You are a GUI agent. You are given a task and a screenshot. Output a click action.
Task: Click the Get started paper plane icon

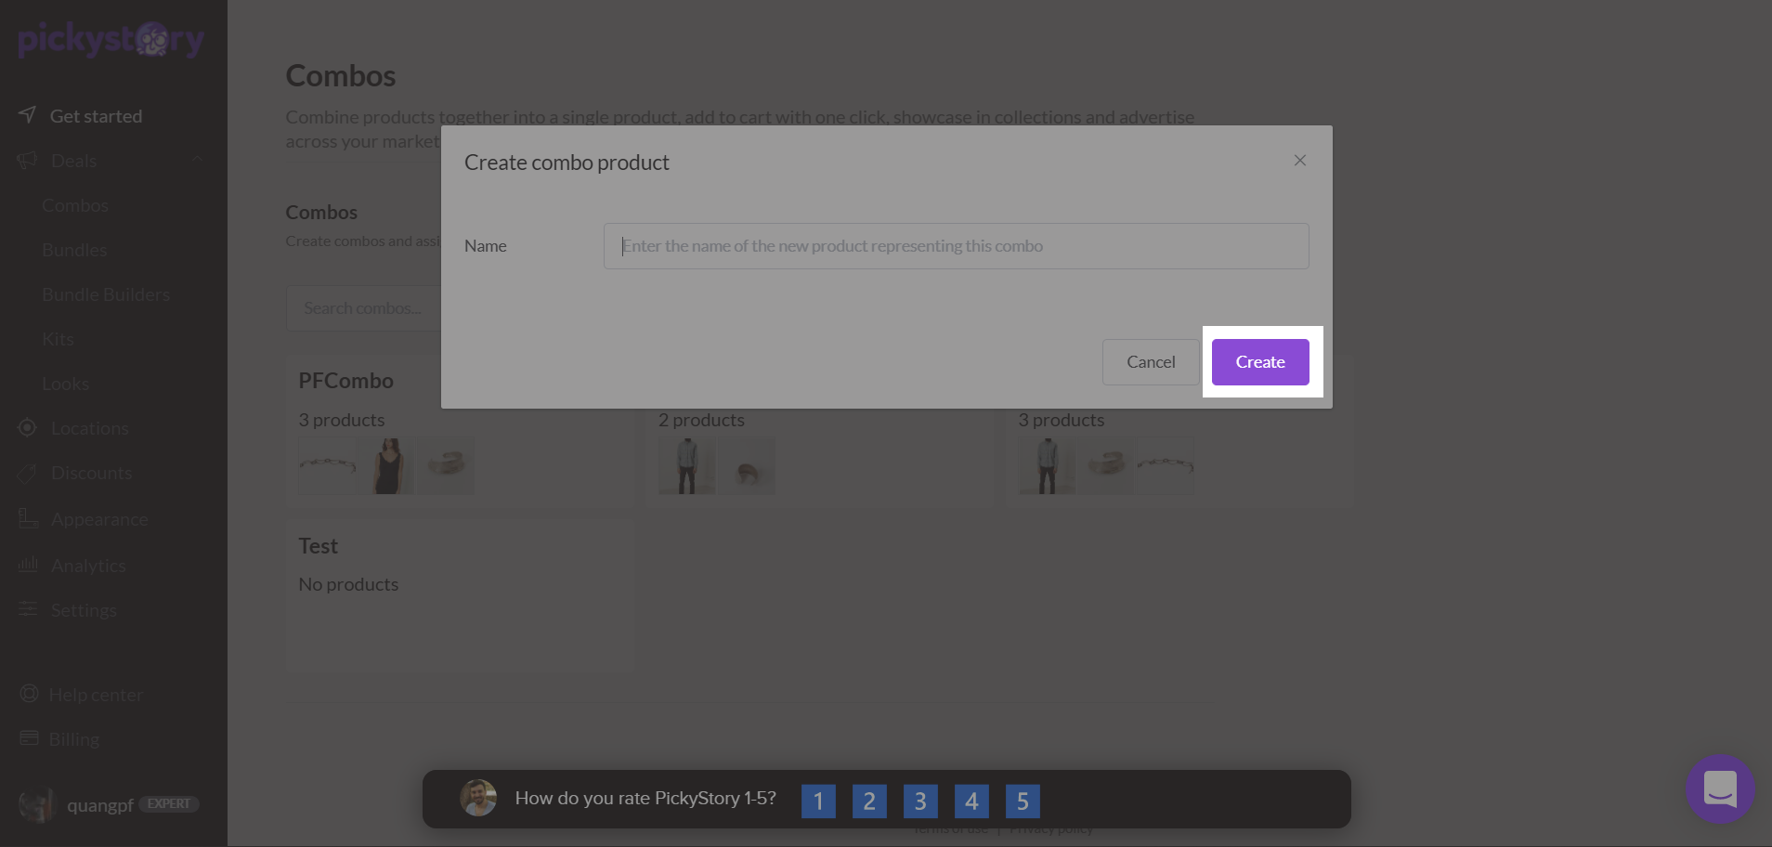point(28,114)
